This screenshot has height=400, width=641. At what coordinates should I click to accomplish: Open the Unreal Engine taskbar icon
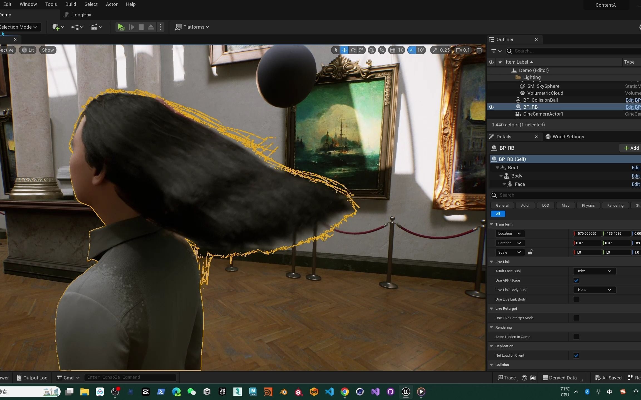tap(406, 392)
